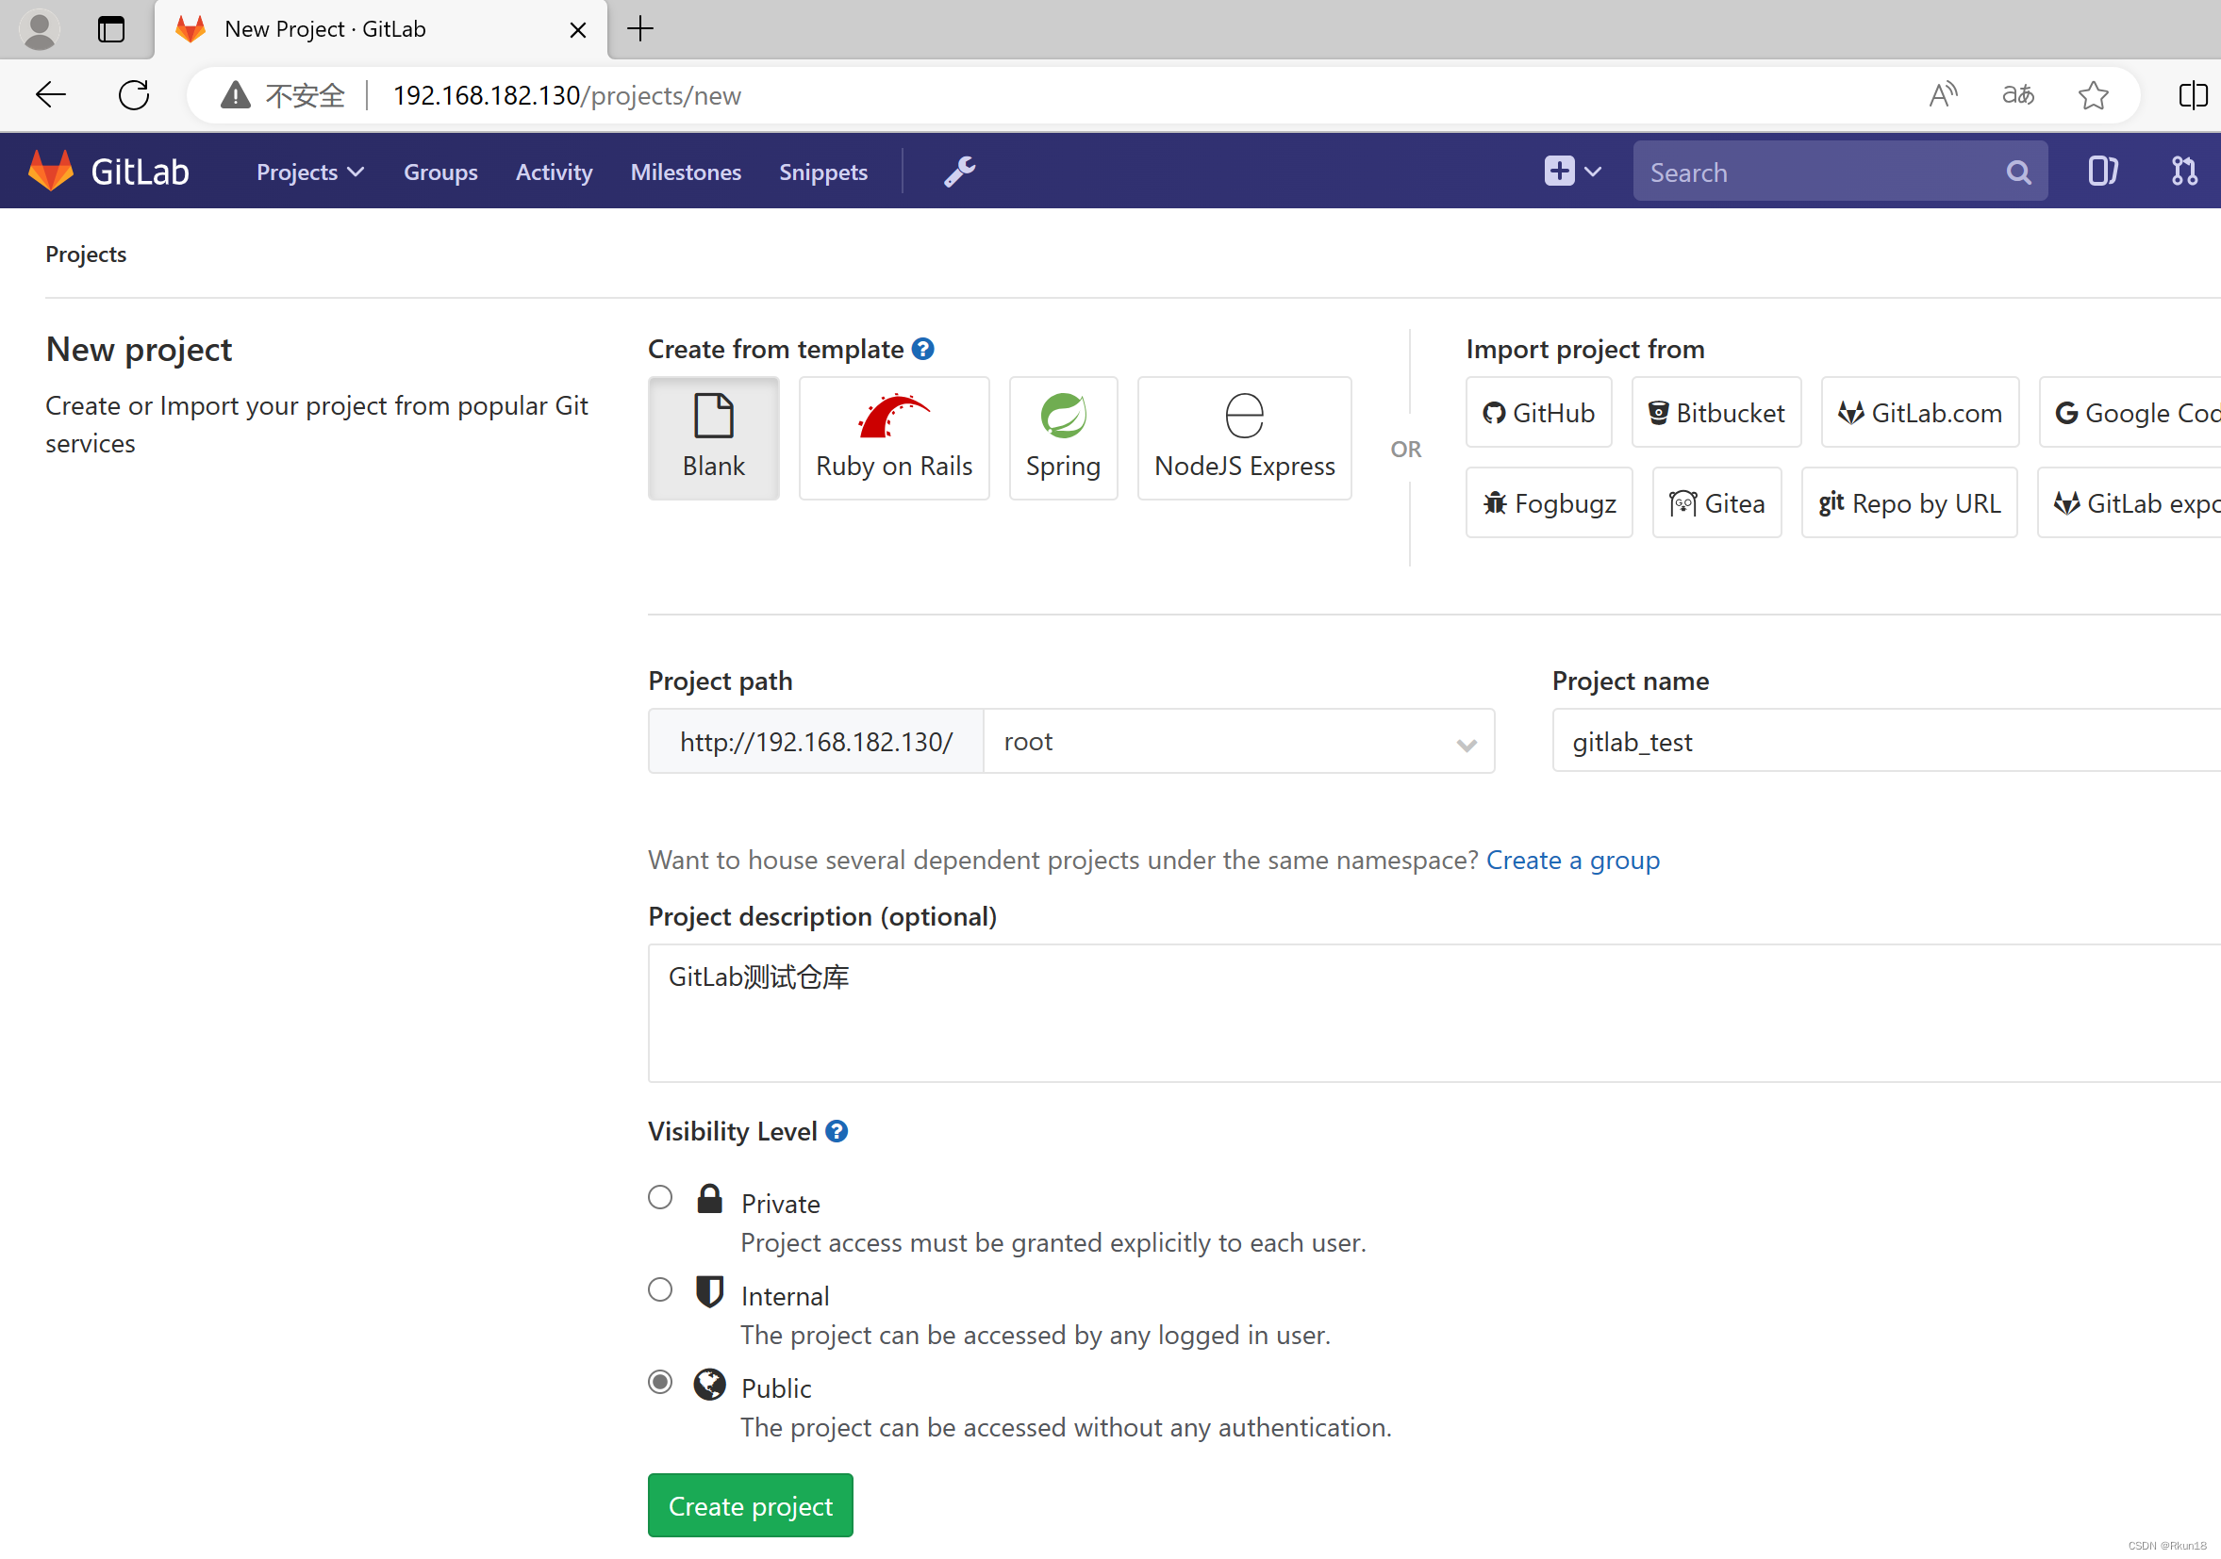Click the GitLab fox logo icon

(49, 172)
